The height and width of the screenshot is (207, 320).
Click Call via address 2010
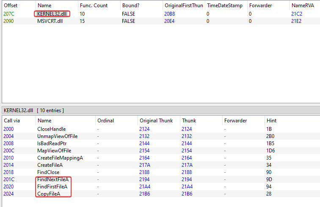[8, 158]
